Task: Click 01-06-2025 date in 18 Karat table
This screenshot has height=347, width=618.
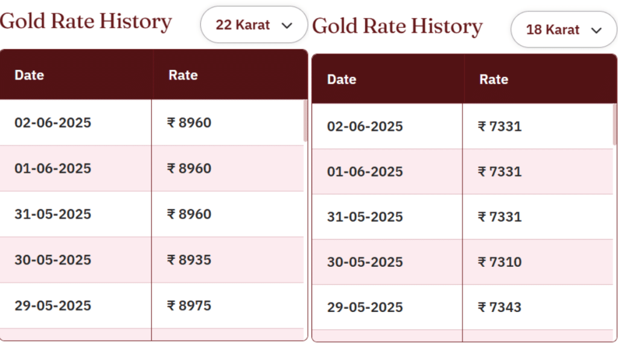Action: tap(365, 172)
